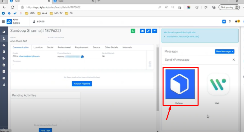The image size is (244, 132).
Task: Close the first Kylas browser tab
Action: tap(49, 1)
